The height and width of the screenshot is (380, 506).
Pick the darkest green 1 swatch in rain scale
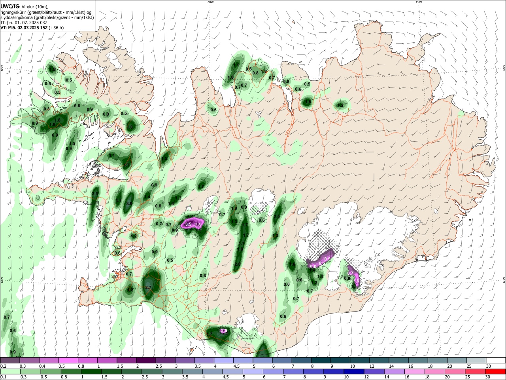click(92, 371)
